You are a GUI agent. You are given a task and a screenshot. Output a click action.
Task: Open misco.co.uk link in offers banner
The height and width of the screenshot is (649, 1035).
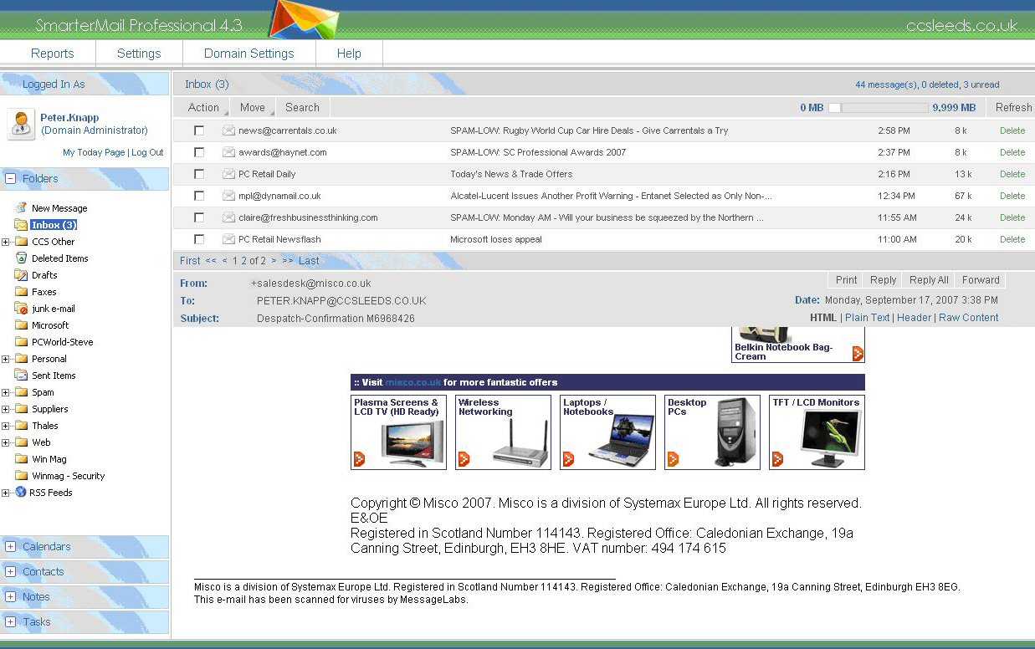click(412, 382)
